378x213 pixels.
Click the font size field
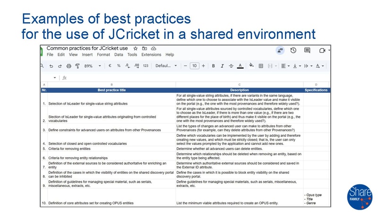pyautogui.click(x=194, y=66)
